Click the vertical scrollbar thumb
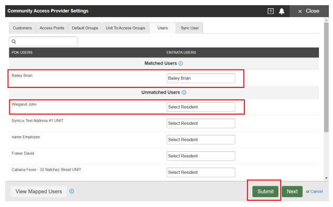 326,78
